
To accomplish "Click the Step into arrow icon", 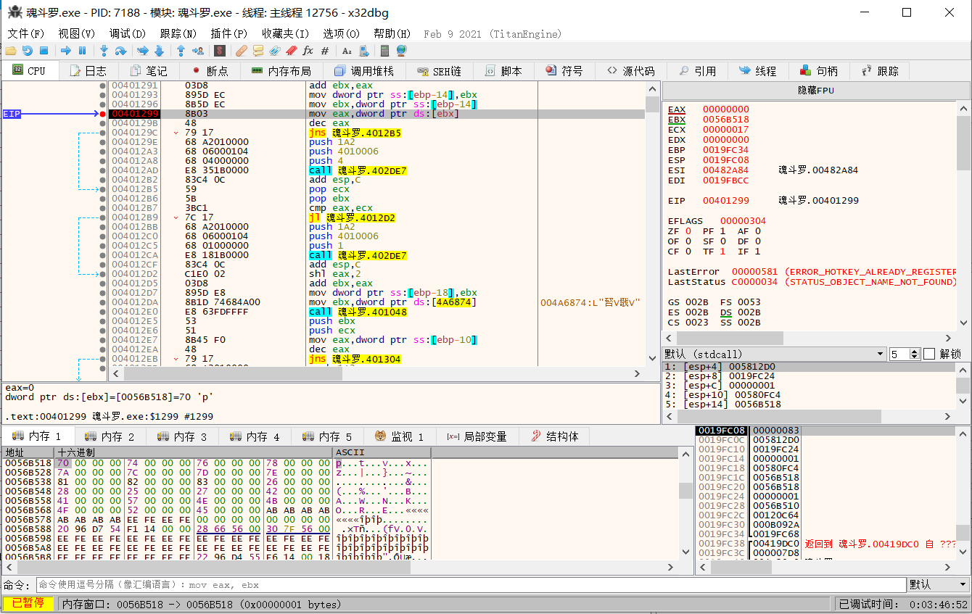I will (104, 51).
